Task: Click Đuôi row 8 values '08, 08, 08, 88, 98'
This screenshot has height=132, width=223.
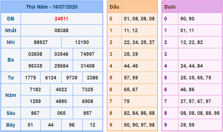Action: coord(200,113)
